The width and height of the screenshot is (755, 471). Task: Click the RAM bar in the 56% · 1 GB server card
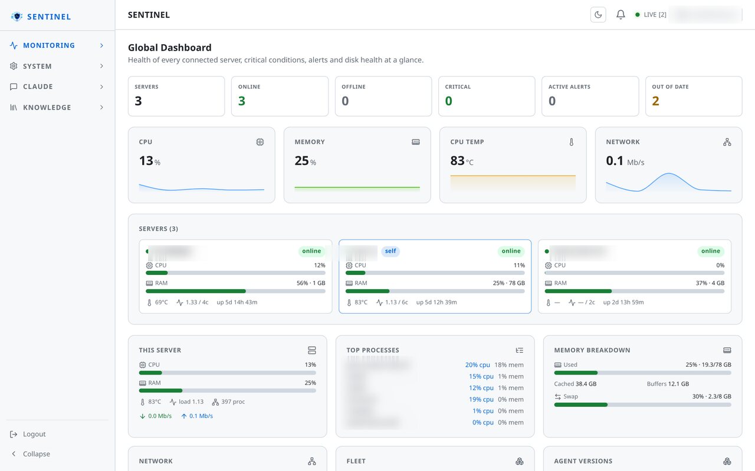pyautogui.click(x=235, y=291)
